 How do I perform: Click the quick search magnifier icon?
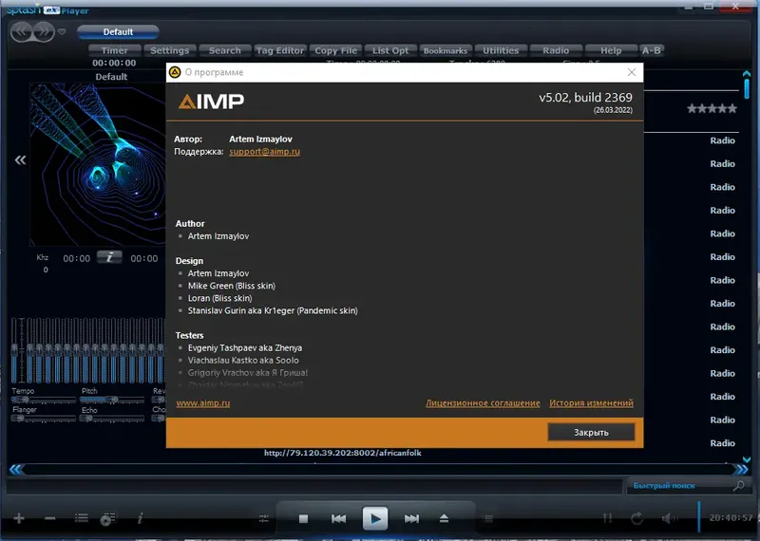pyautogui.click(x=739, y=485)
